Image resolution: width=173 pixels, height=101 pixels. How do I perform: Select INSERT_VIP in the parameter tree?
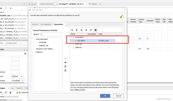click(44, 46)
